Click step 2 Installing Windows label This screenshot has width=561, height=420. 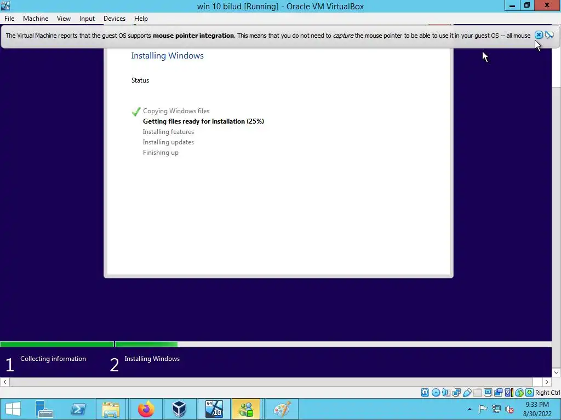point(152,359)
